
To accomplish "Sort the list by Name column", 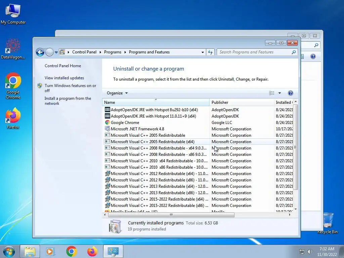I will point(156,102).
